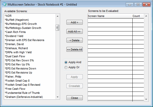Select the *Buffett (Hagstrom) screen
The image size is (153, 107).
point(17,20)
